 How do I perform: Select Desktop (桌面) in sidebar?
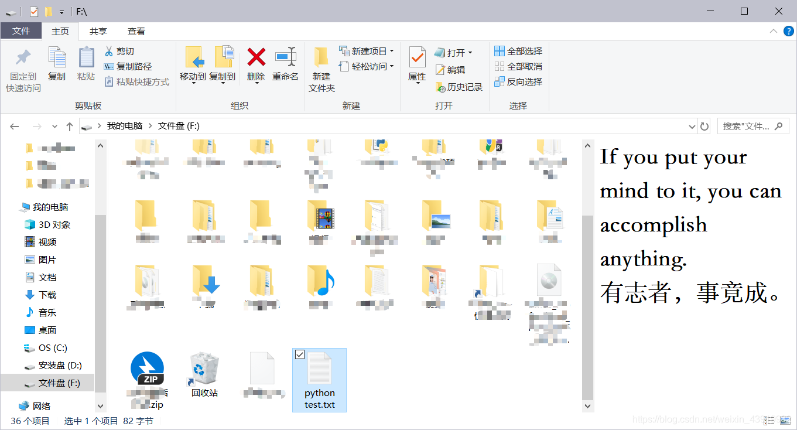(41, 330)
